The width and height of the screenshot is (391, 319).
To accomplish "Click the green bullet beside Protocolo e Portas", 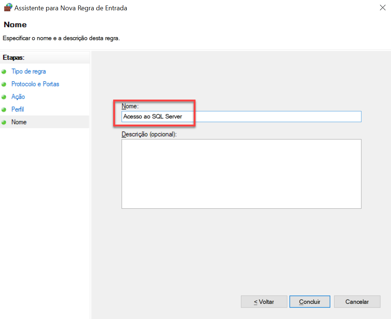I will (4, 84).
